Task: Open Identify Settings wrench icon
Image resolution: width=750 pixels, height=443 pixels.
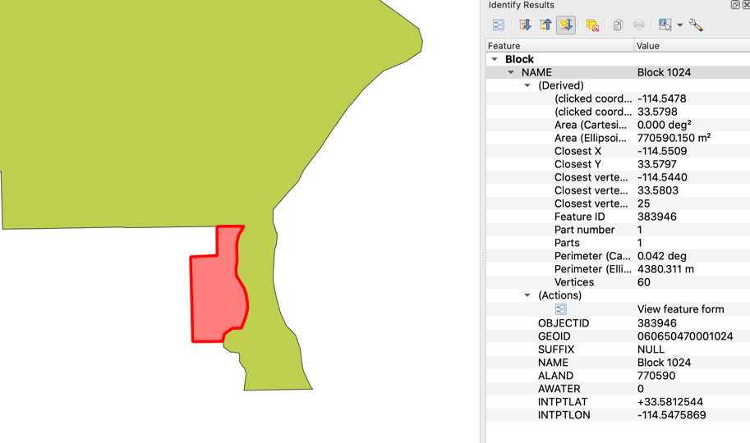Action: tap(696, 25)
